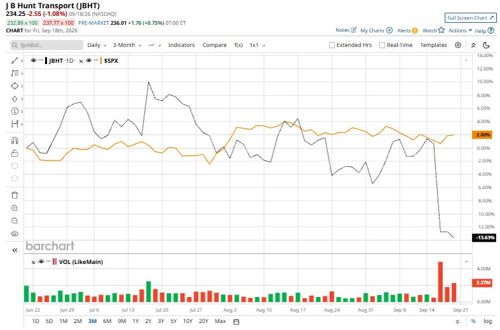Click the Symbol search input field
This screenshot has height=330, width=500.
coord(46,45)
